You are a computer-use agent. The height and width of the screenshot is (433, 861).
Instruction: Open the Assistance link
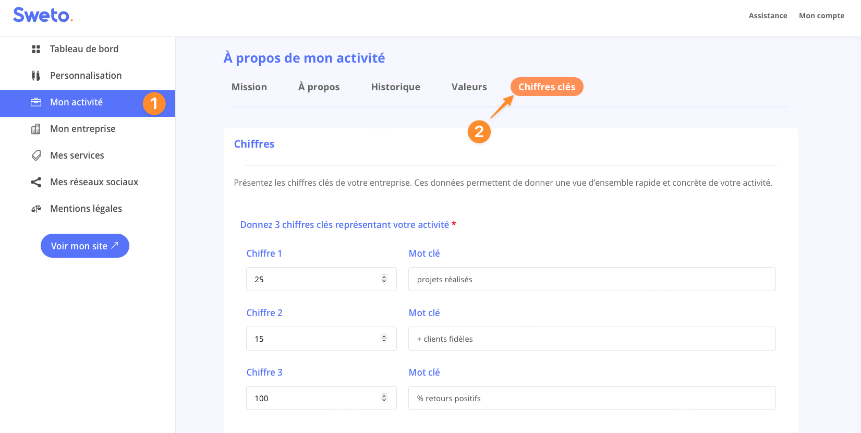(x=768, y=16)
